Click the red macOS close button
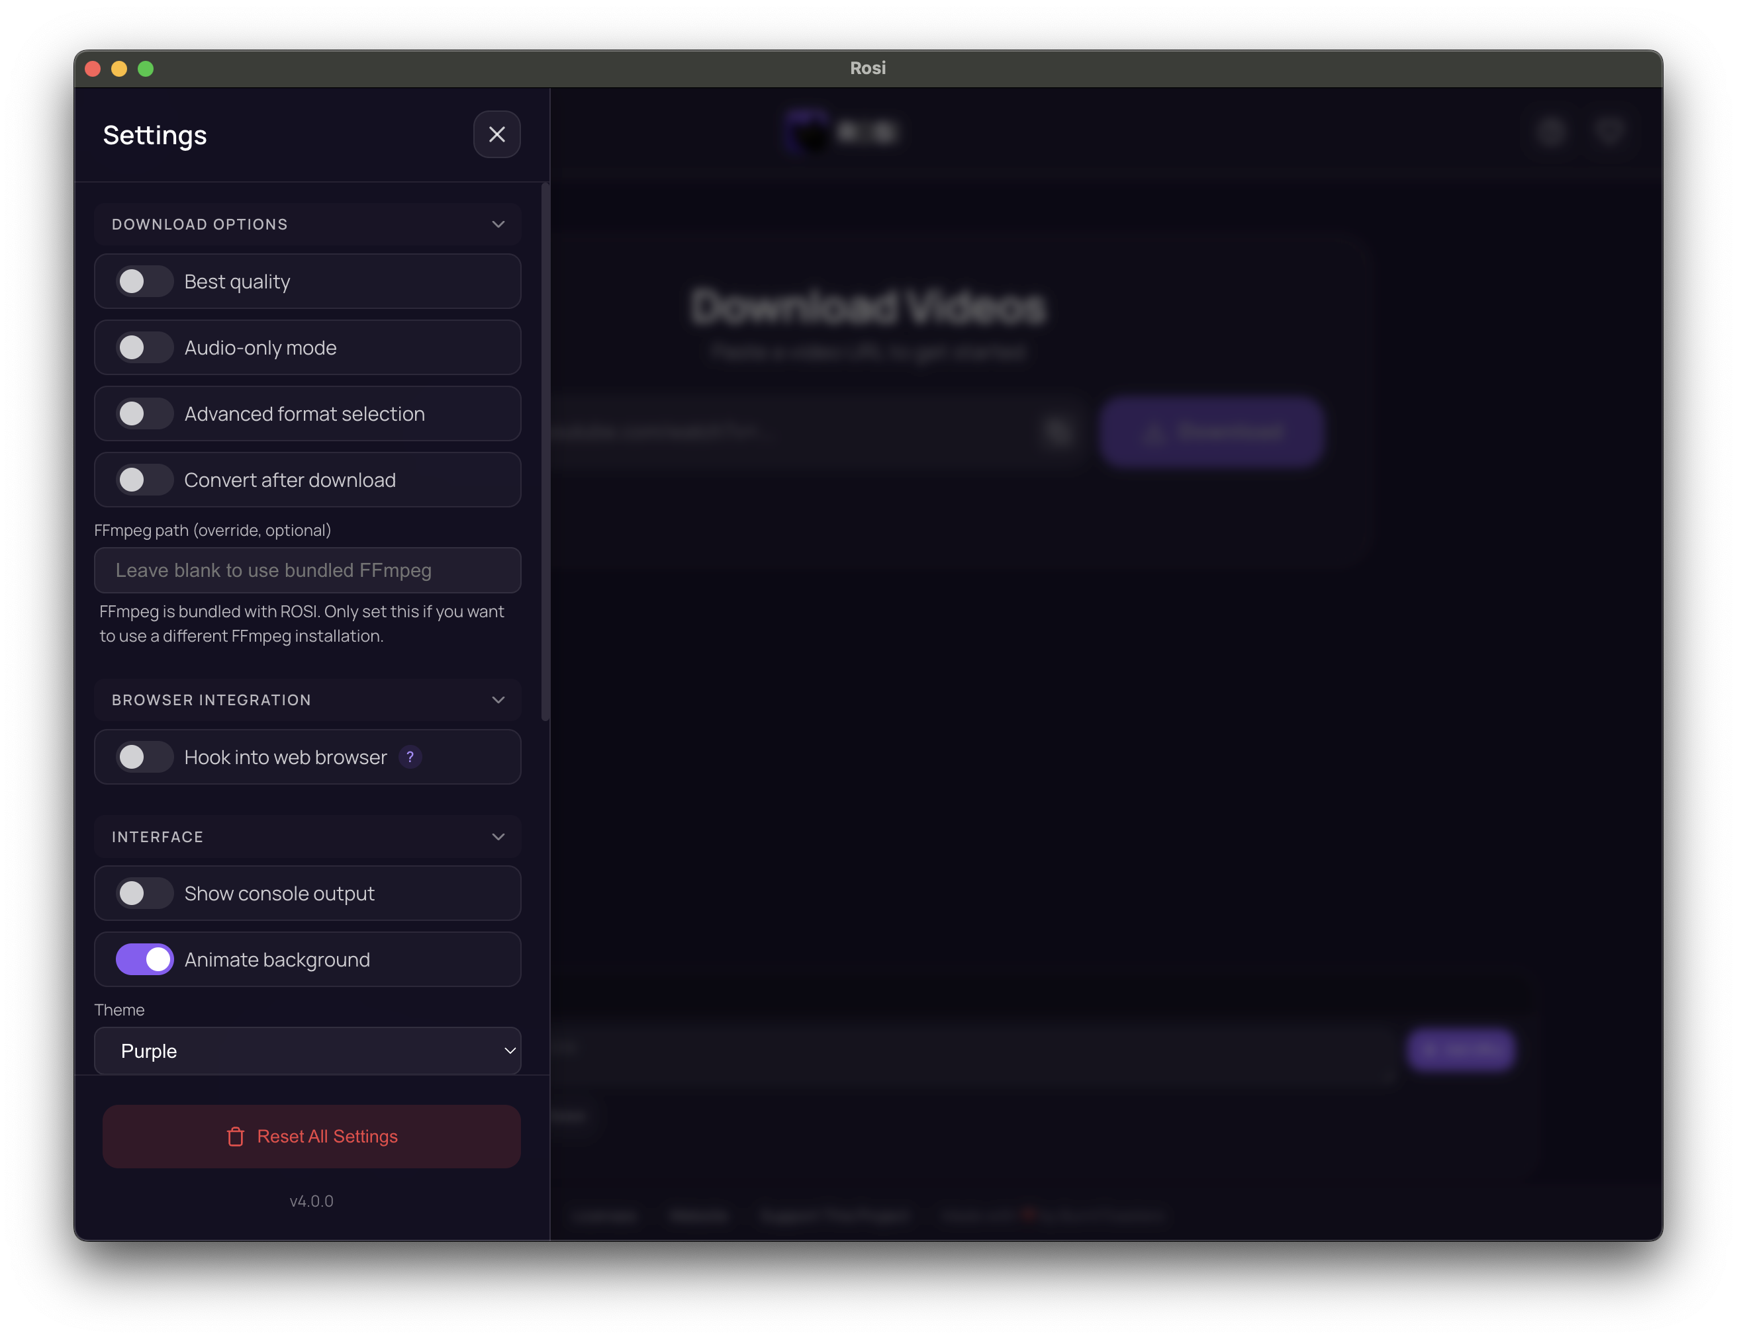Screen dimensions: 1737x1339 point(93,69)
